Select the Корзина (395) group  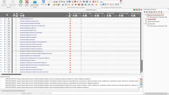tap(152, 19)
